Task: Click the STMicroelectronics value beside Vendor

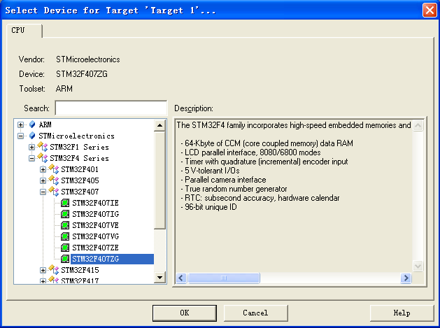Action: coord(88,59)
